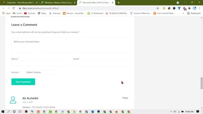Screen dimensions: 203x114
Task: Submit with the Post Comment button
Action: 23,82
